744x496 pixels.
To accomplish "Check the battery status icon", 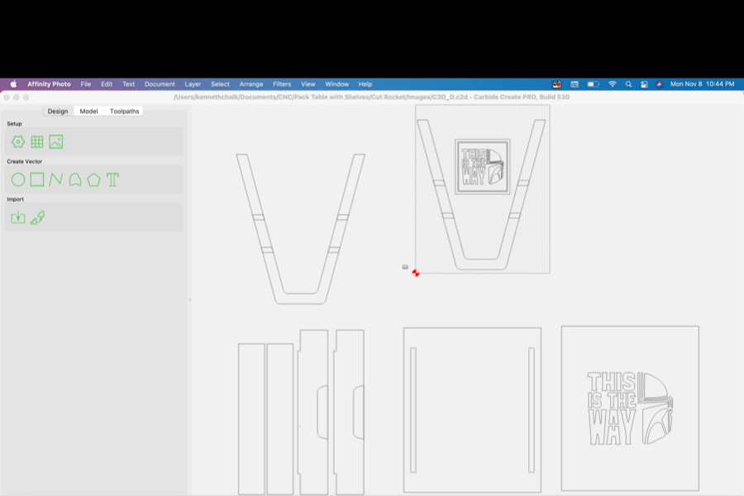I will point(593,84).
